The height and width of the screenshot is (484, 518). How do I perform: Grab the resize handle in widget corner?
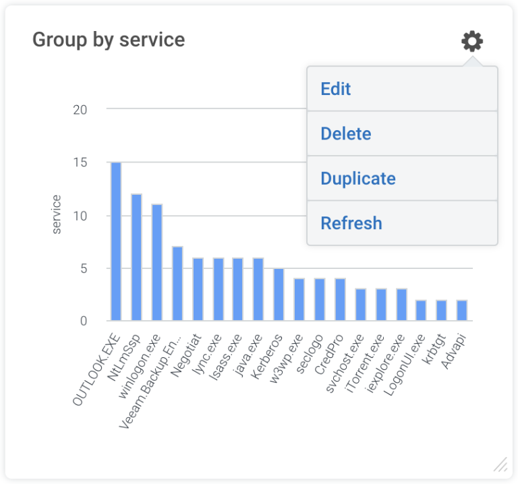(x=500, y=464)
